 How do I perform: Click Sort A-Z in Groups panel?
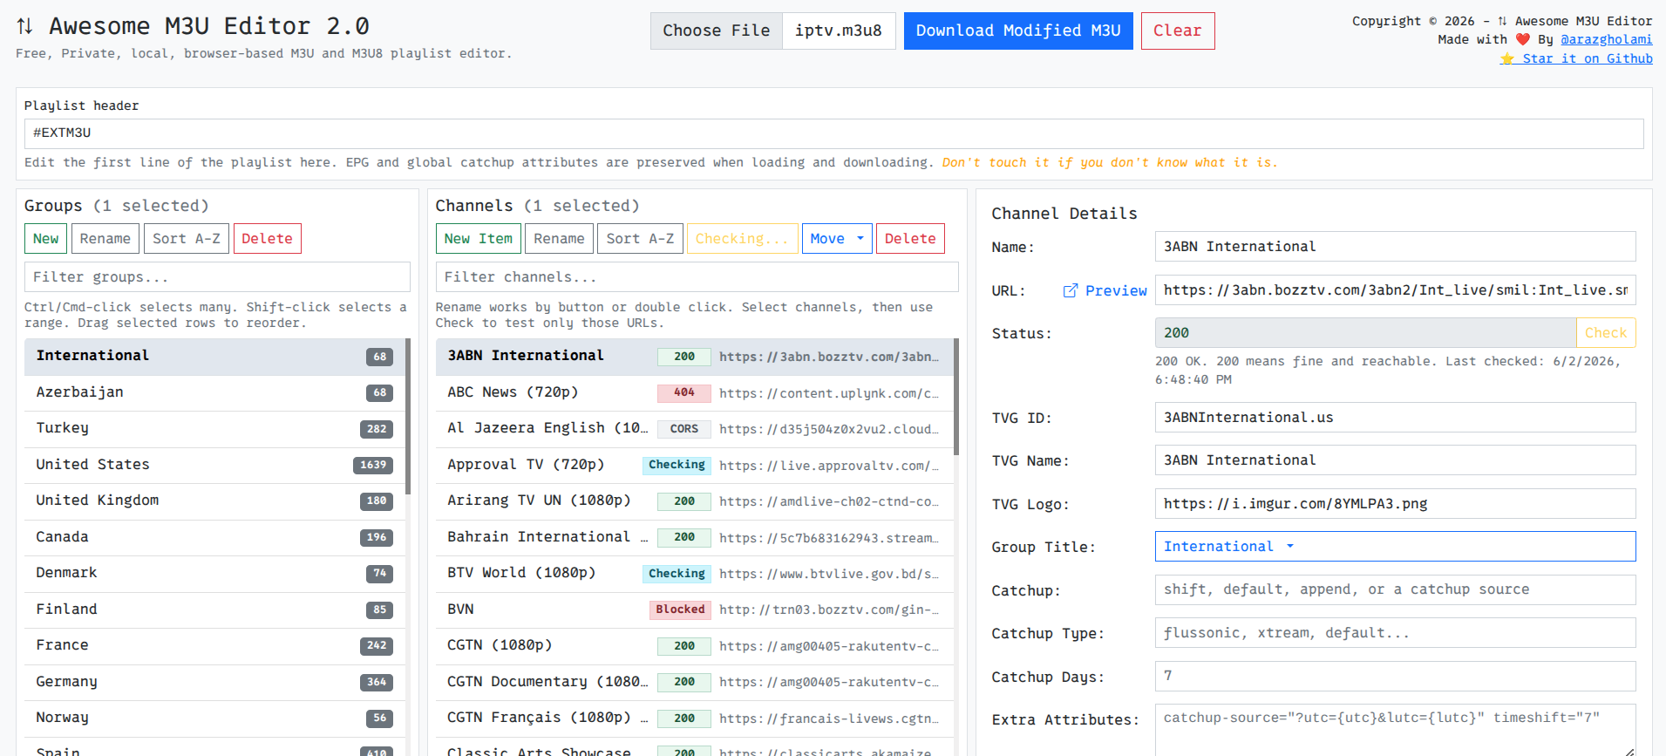[x=187, y=238]
